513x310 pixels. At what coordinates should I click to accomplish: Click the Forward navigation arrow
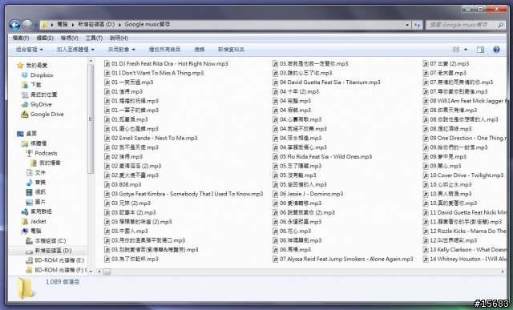[x=27, y=25]
